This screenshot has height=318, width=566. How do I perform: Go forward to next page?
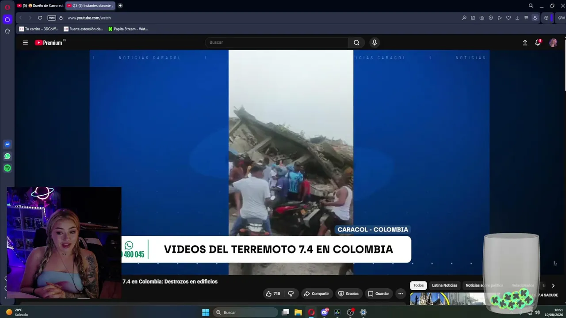coord(30,18)
